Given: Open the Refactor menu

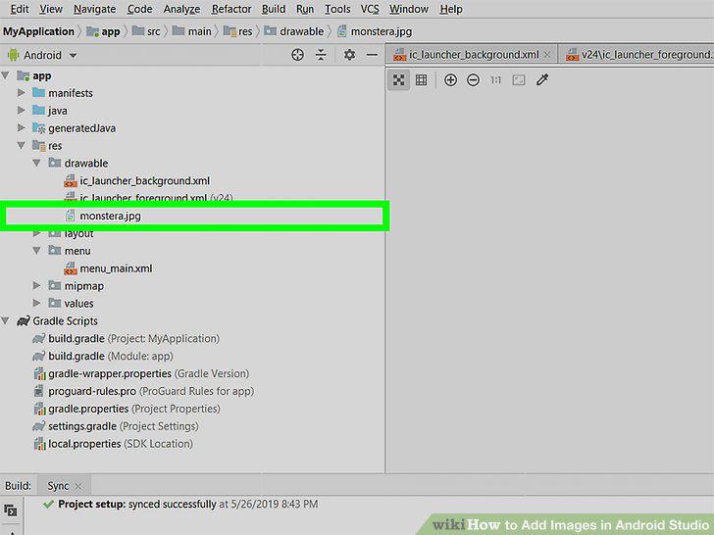Looking at the screenshot, I should (x=231, y=9).
